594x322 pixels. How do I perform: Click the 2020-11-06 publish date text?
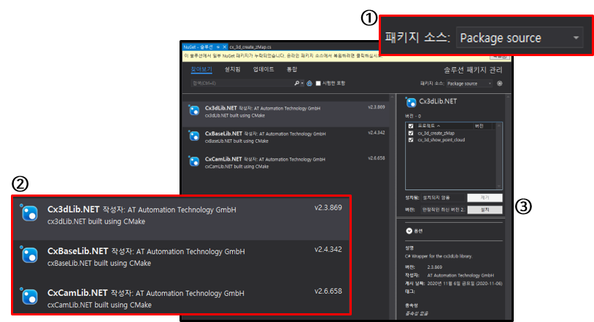(x=464, y=283)
